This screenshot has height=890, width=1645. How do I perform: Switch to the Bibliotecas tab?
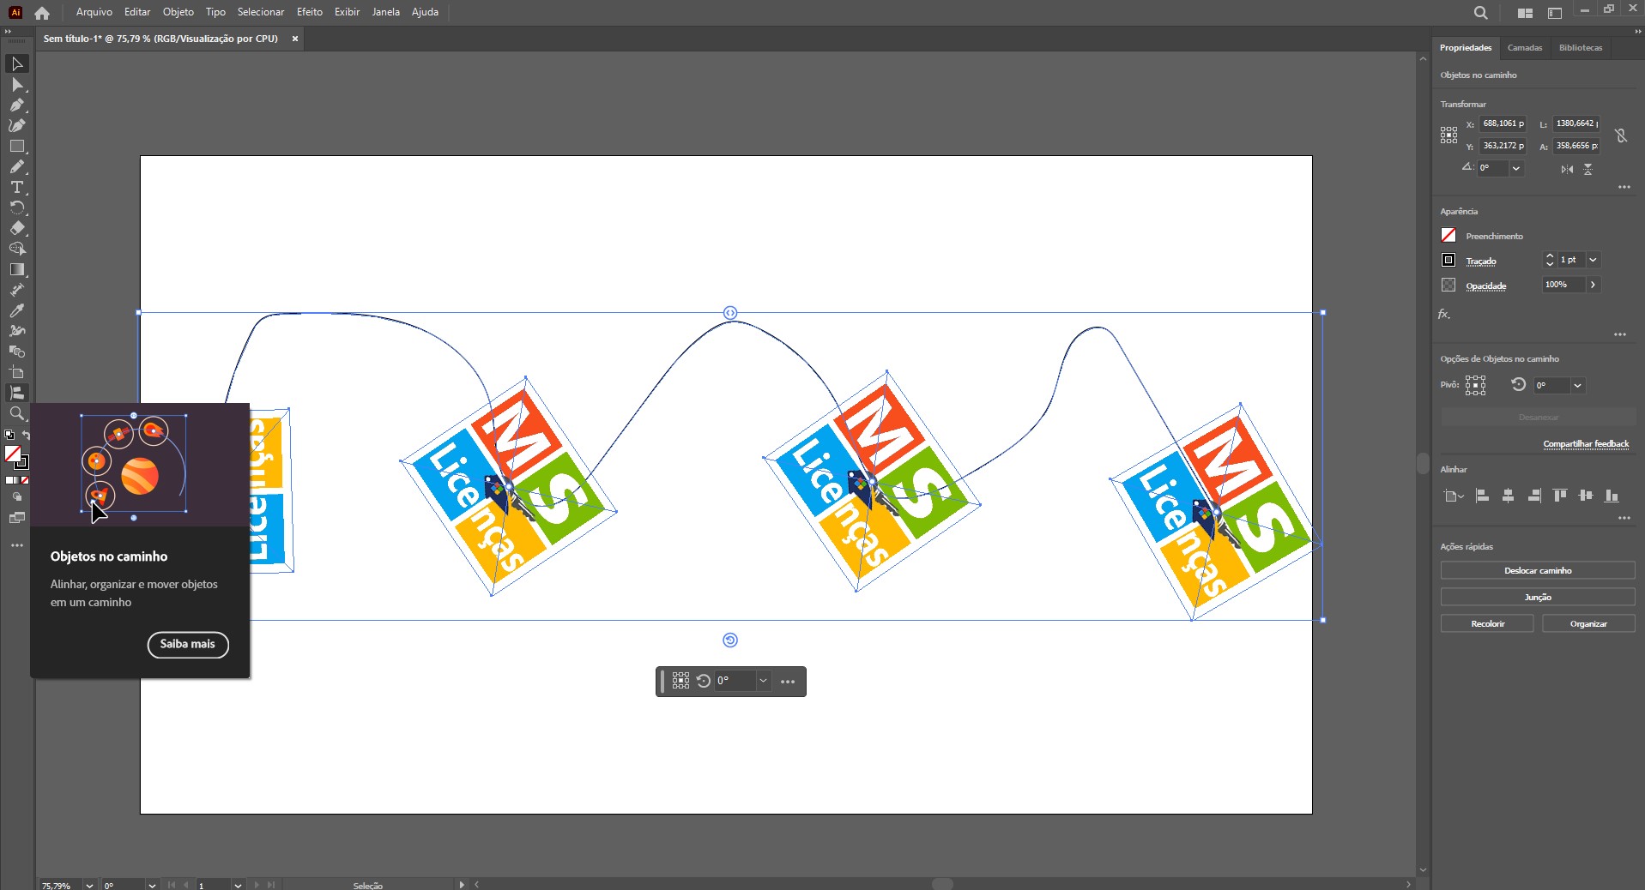(x=1581, y=48)
